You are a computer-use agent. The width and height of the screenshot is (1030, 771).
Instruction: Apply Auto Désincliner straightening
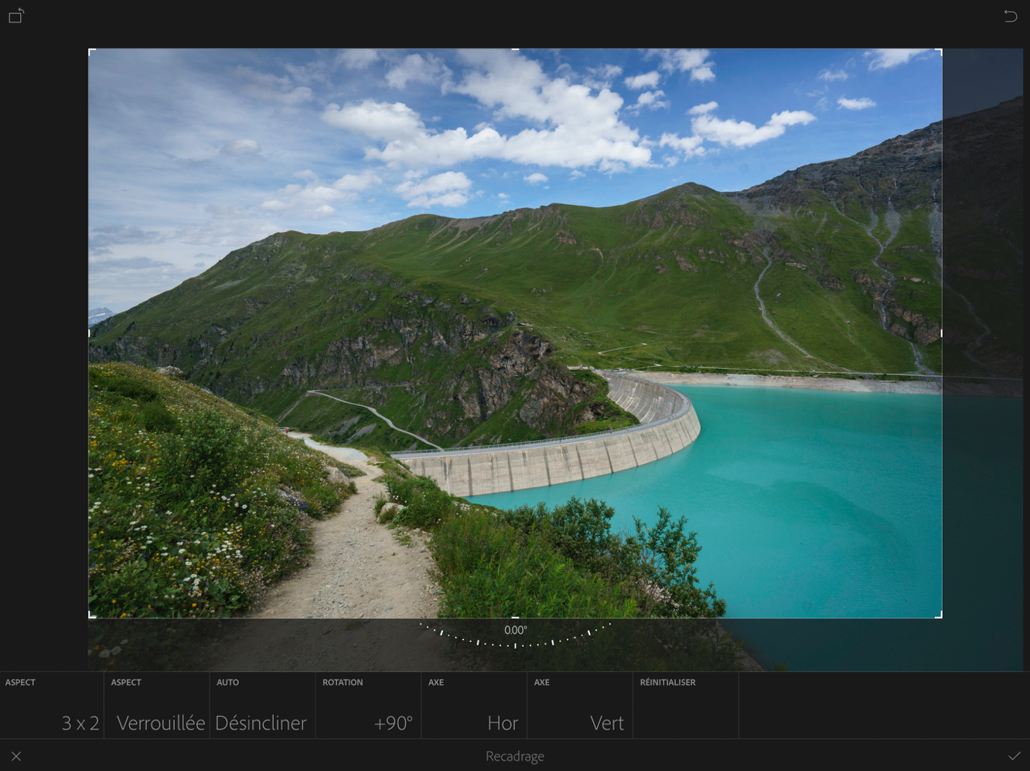point(262,705)
